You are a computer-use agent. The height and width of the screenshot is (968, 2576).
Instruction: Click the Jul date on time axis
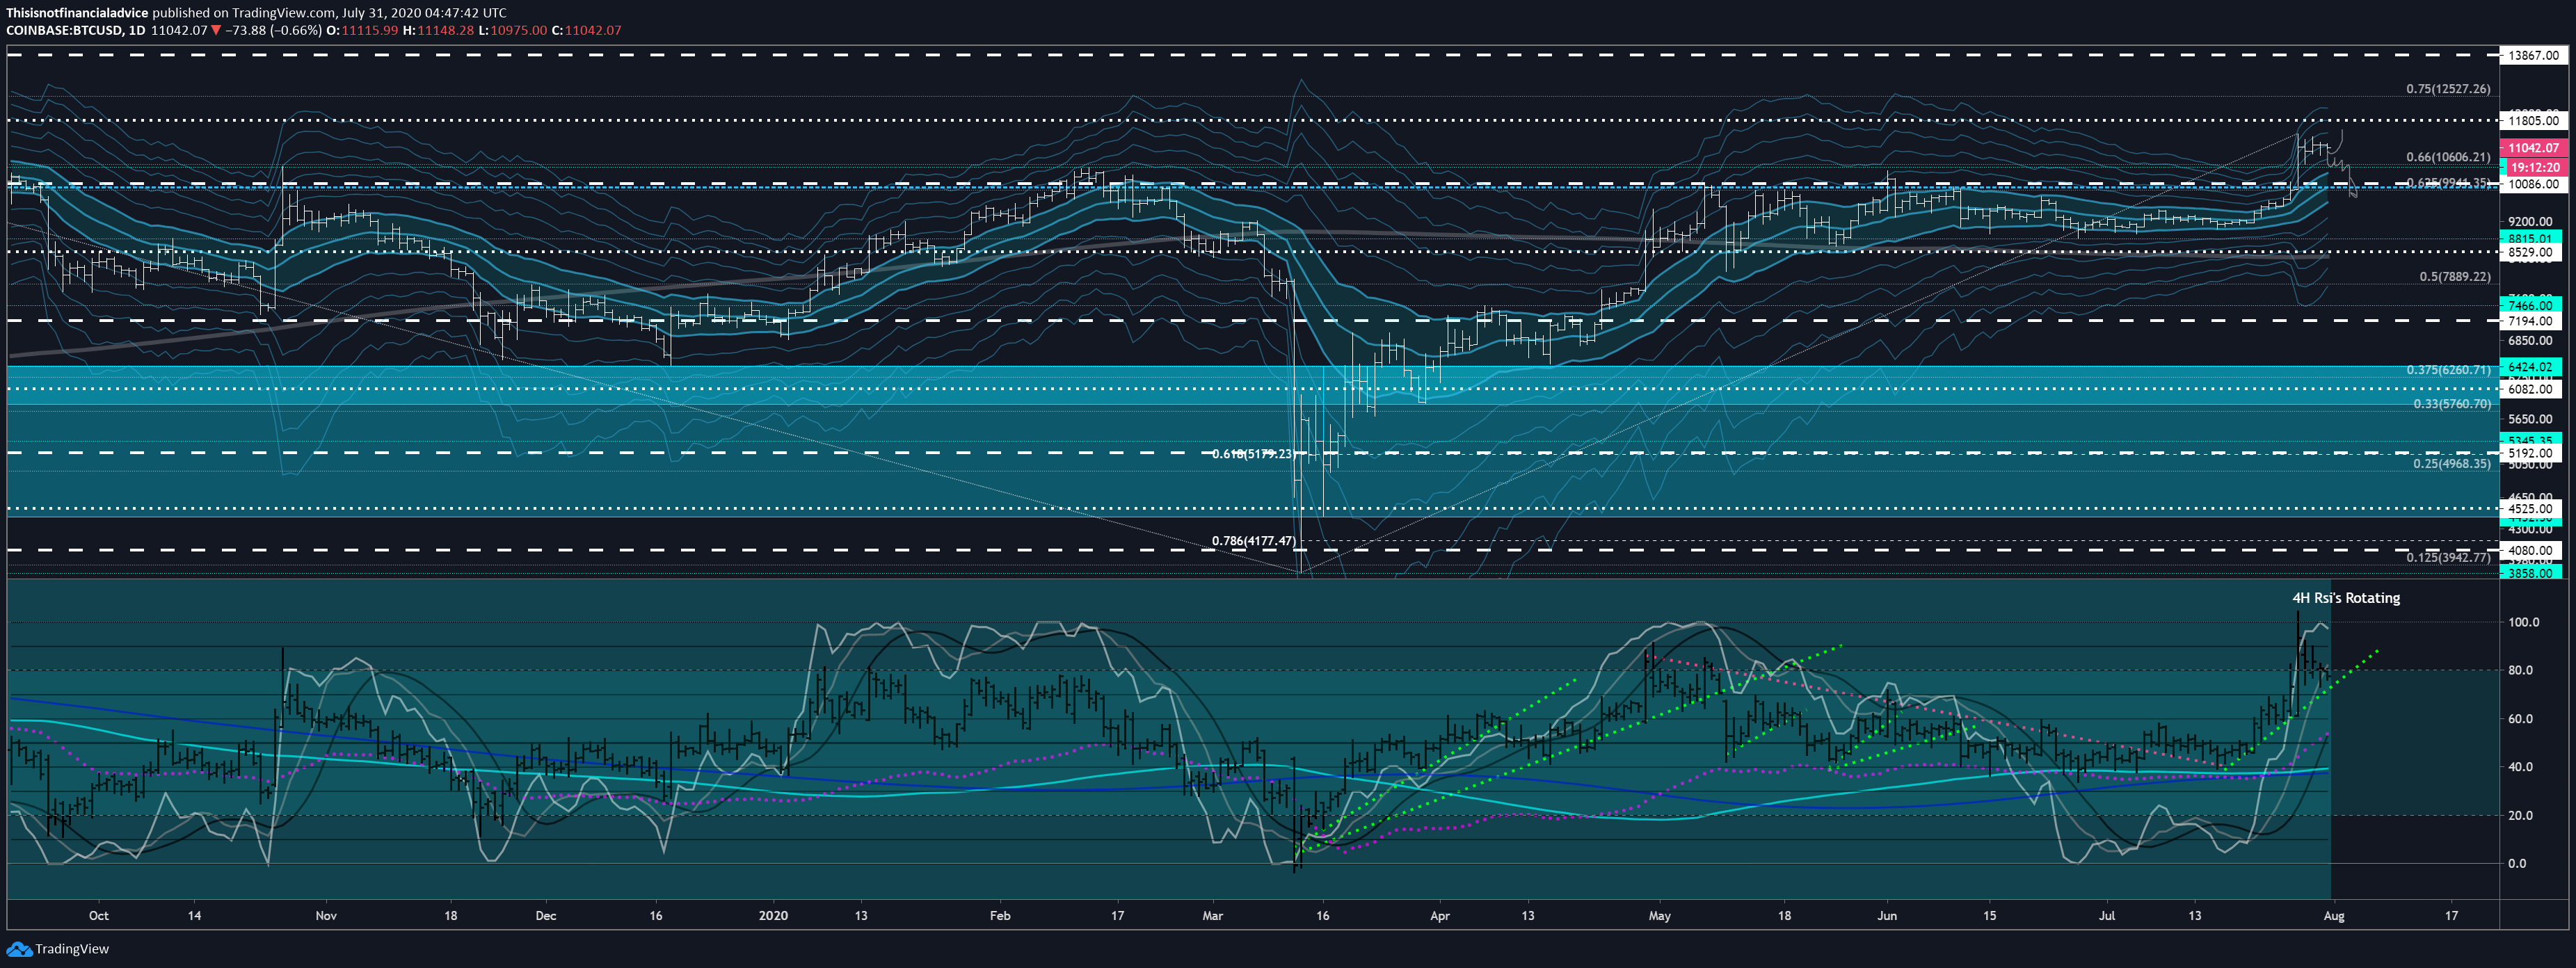pyautogui.click(x=2106, y=915)
